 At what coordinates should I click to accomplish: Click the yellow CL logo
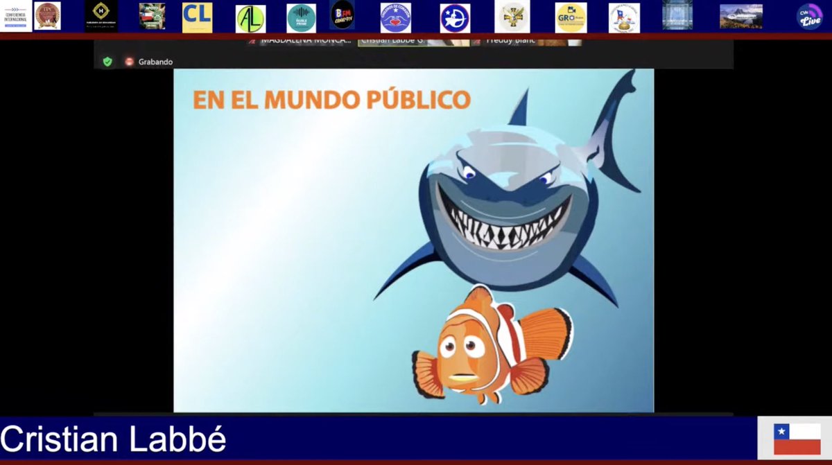click(x=198, y=17)
